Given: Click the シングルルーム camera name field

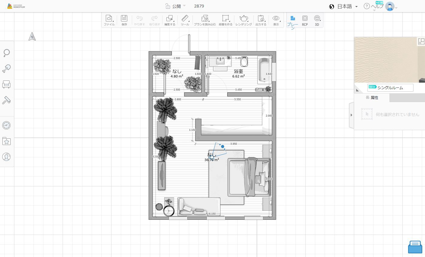Looking at the screenshot, I should point(390,88).
